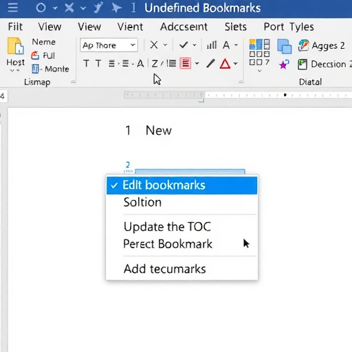The image size is (352, 352).
Task: Click the red highlighted paragraph icon
Action: point(186,63)
